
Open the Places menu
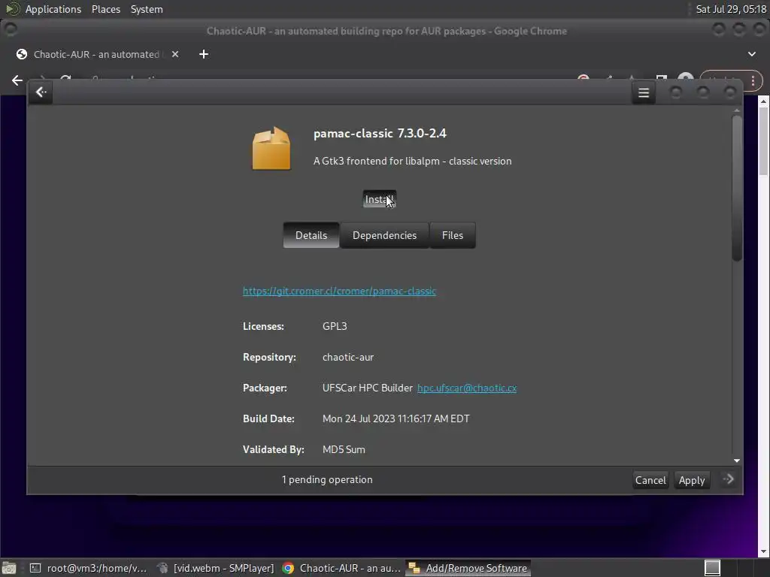pos(105,9)
